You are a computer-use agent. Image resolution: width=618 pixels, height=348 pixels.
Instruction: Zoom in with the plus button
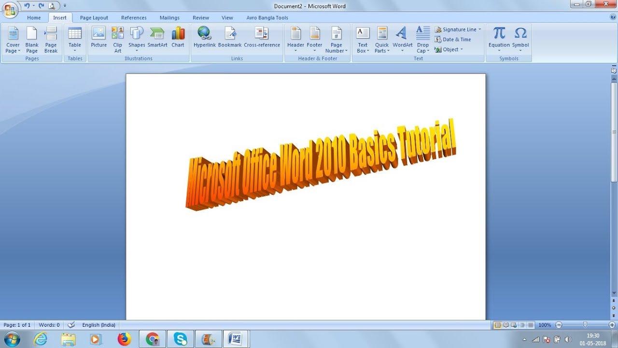[x=612, y=325]
